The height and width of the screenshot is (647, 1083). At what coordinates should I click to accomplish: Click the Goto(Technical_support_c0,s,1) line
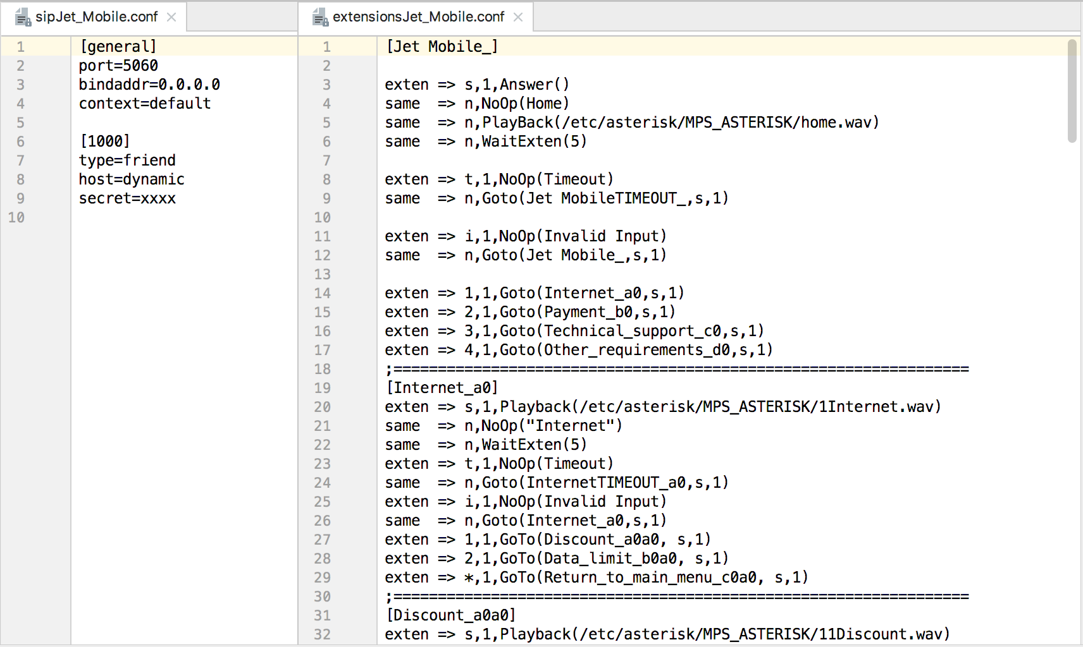tap(574, 331)
